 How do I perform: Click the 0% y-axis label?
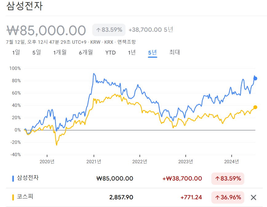click(x=18, y=130)
